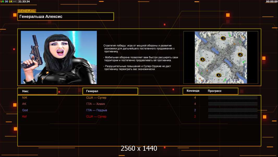Select player God in the list
The image size is (278, 157).
25,110
